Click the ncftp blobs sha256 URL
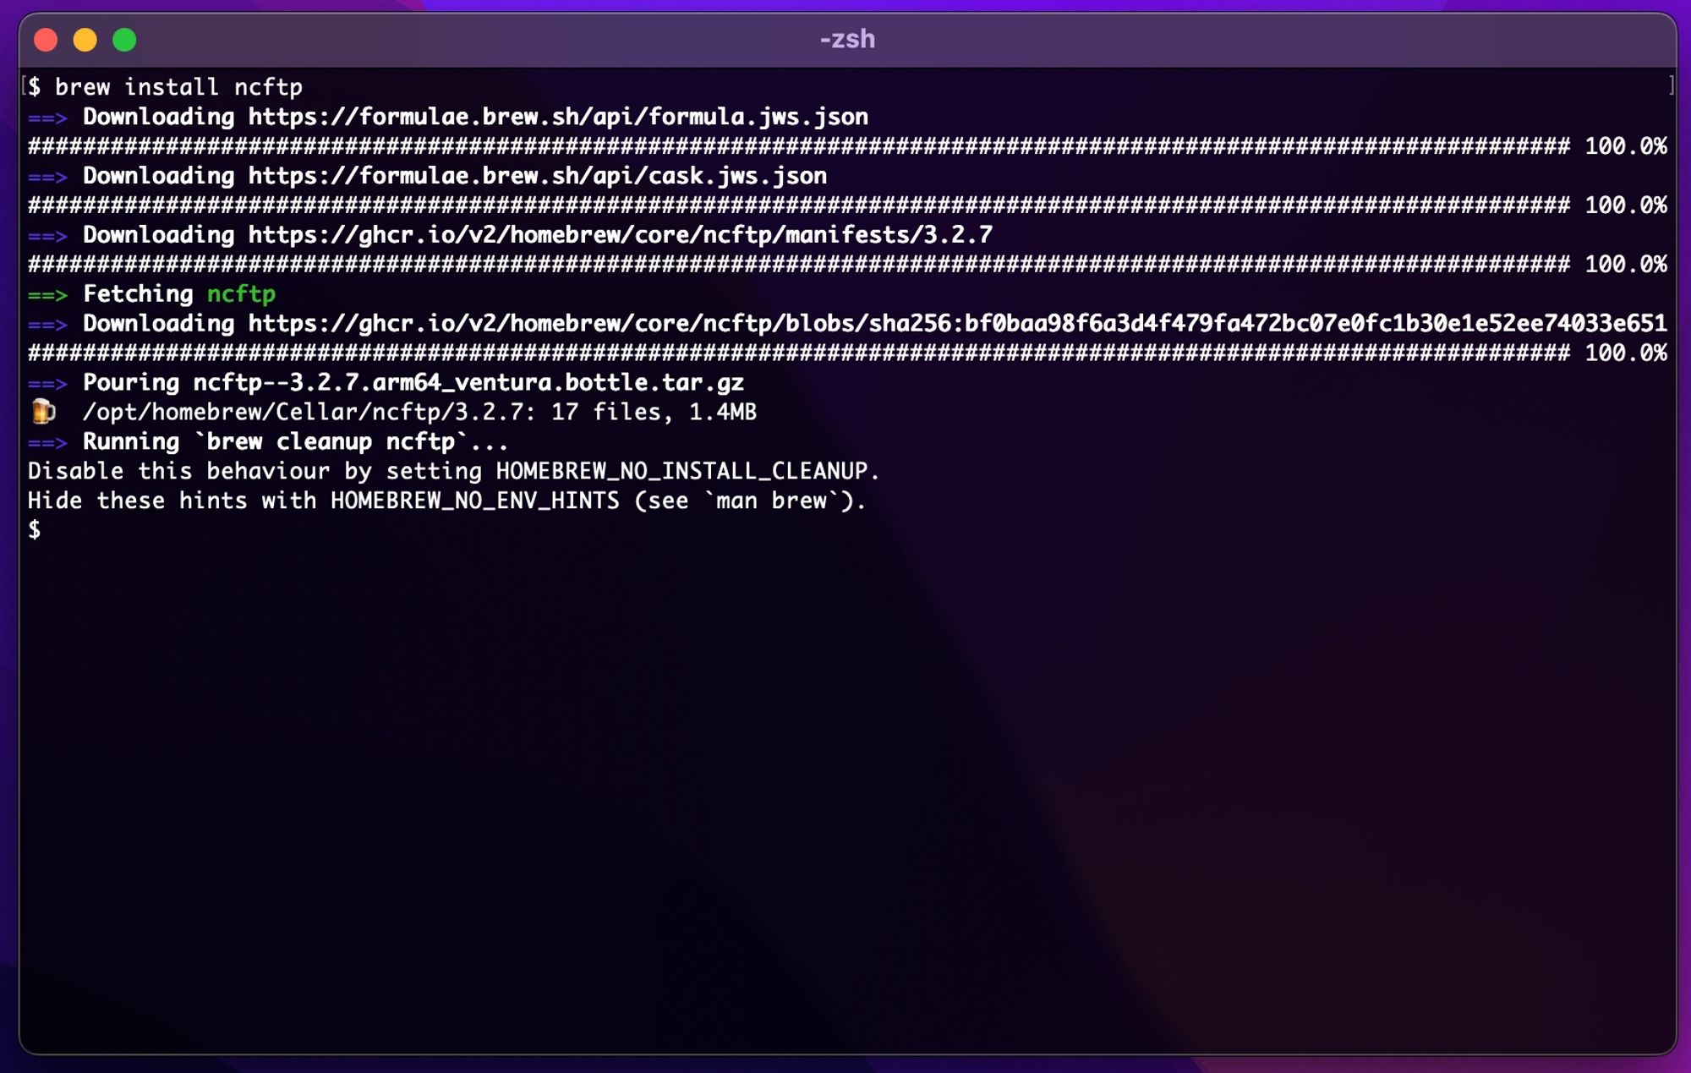 click(x=957, y=323)
